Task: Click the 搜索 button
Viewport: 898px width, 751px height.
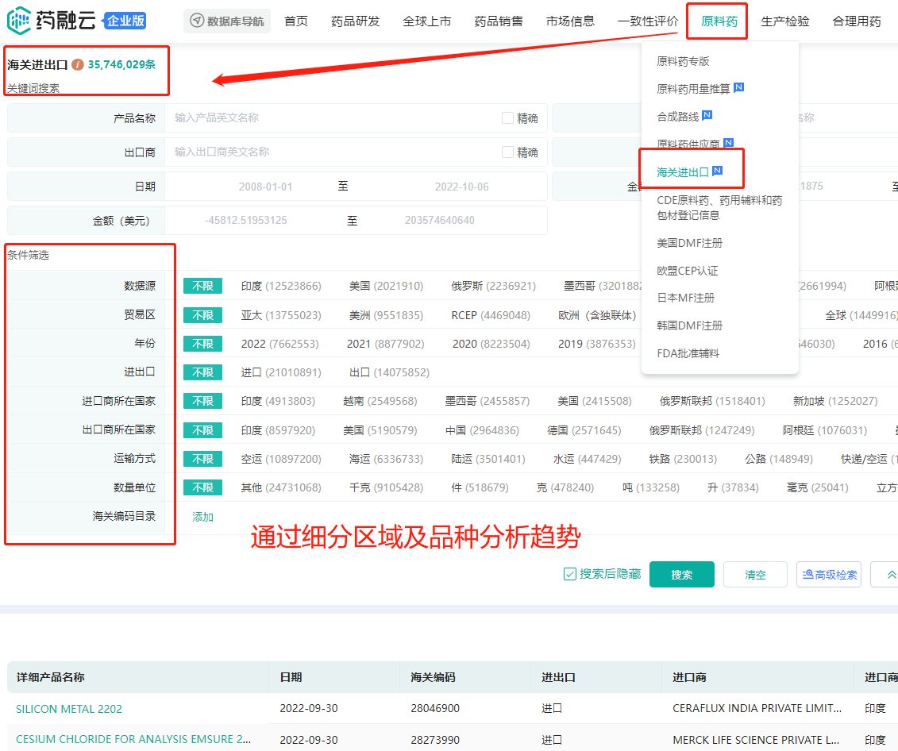Action: tap(681, 575)
